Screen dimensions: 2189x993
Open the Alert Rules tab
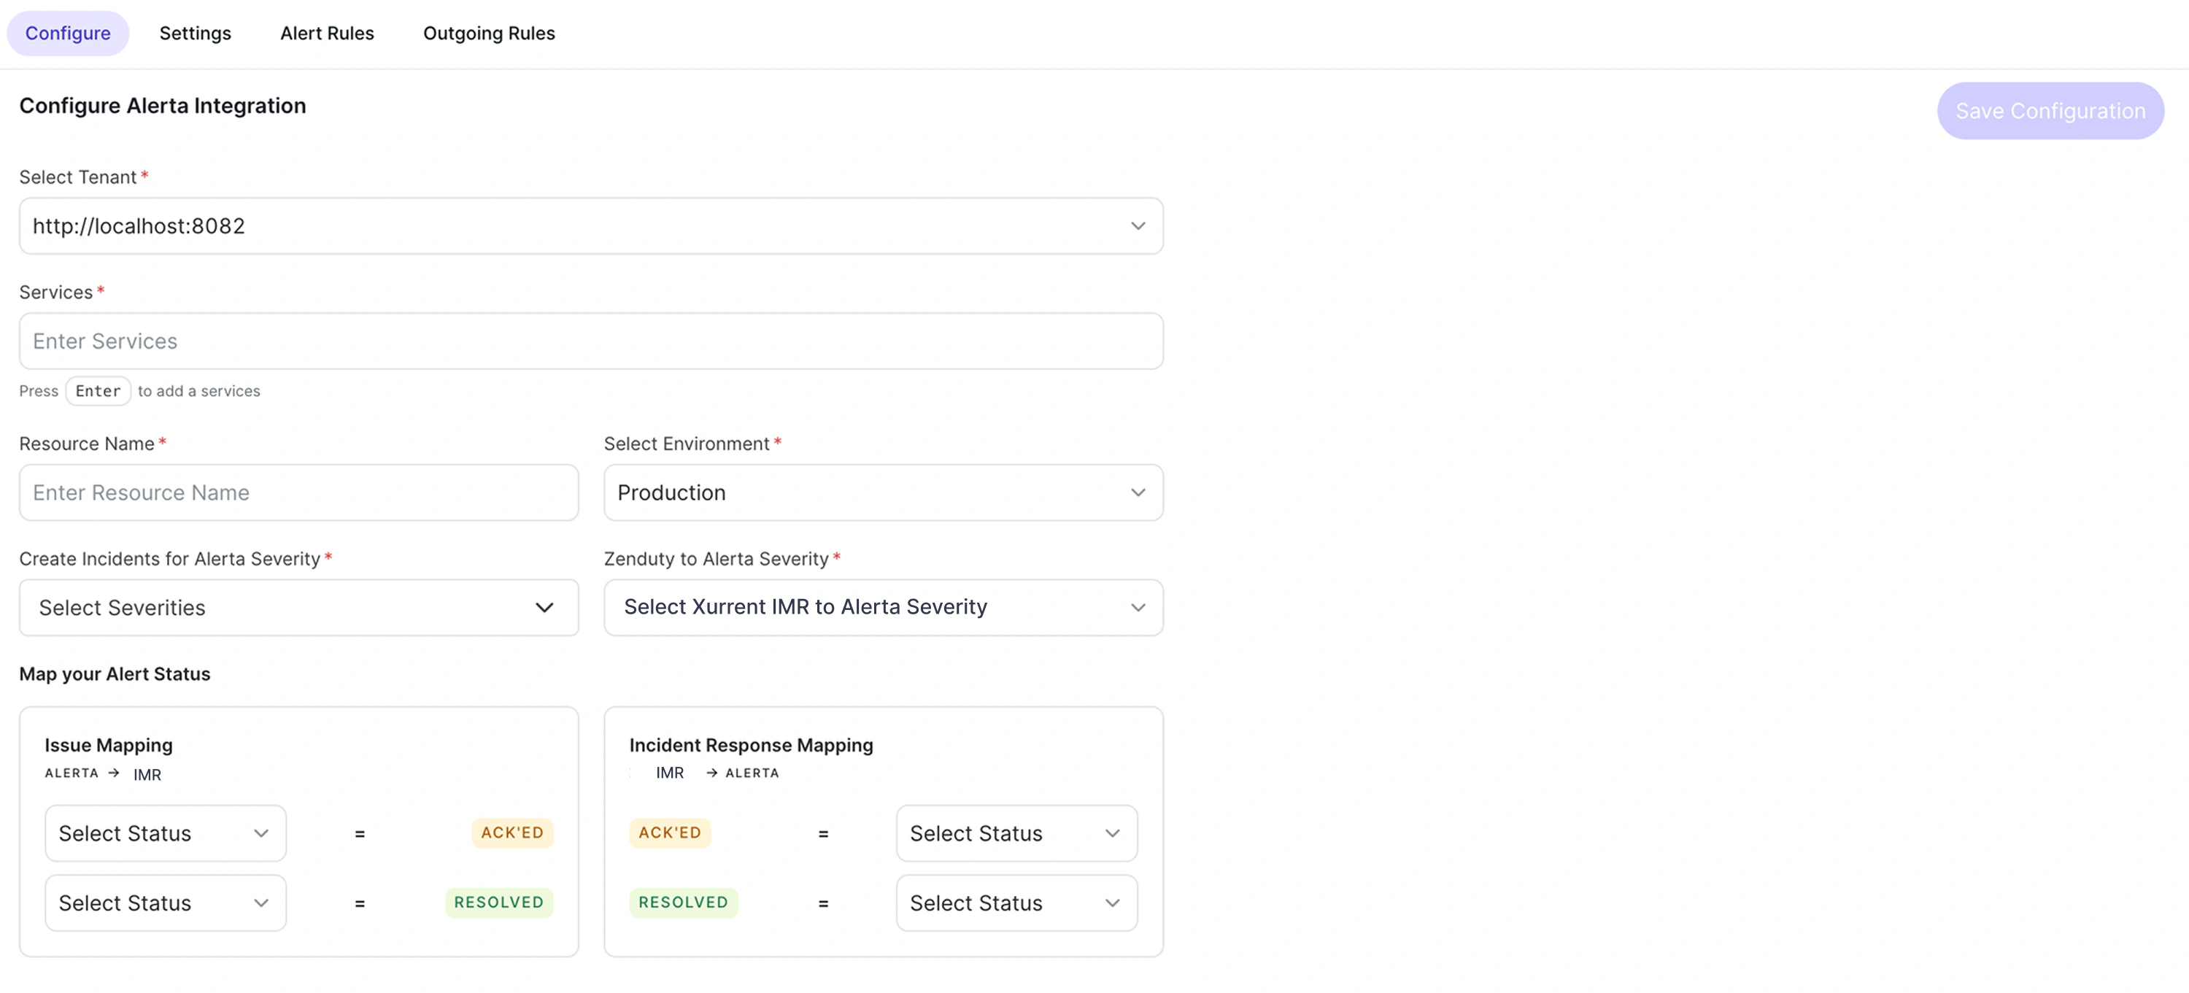tap(326, 33)
